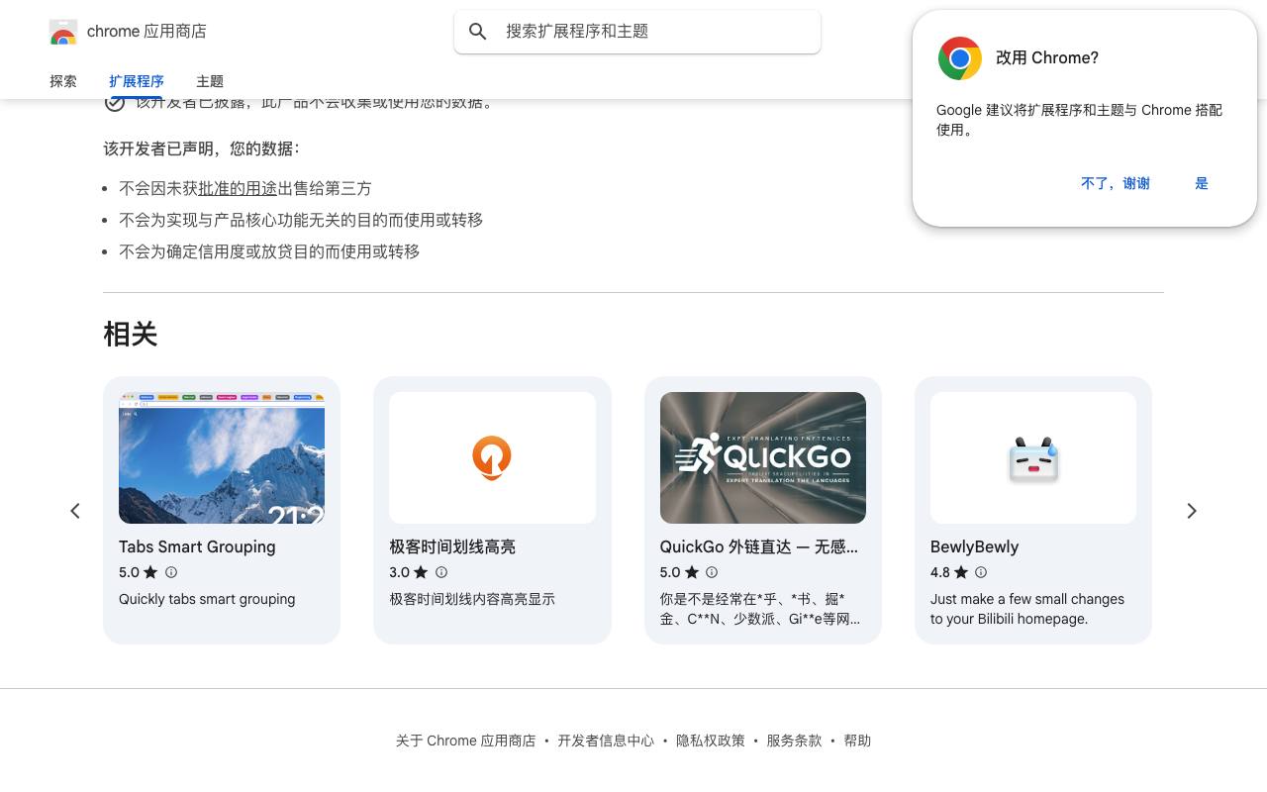Show next related extensions with right arrow
This screenshot has height=792, width=1267.
[x=1192, y=511]
